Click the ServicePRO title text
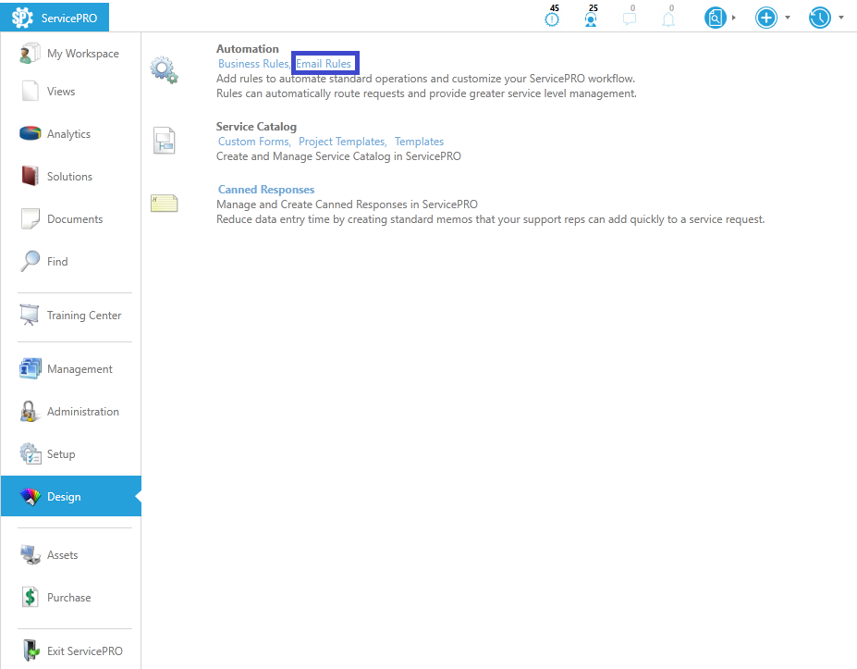The image size is (857, 669). point(69,19)
